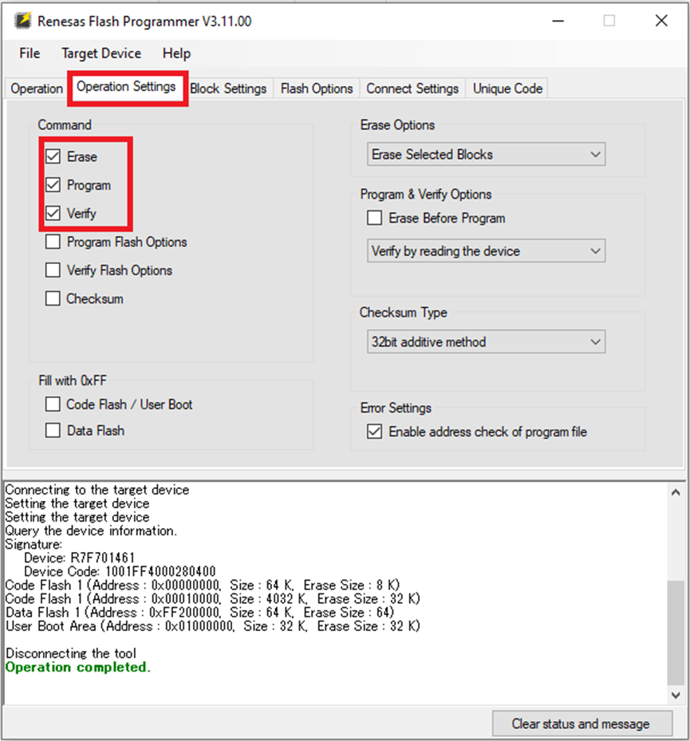Uncheck the Erase command checkbox
This screenshot has height=741, width=690.
(53, 156)
